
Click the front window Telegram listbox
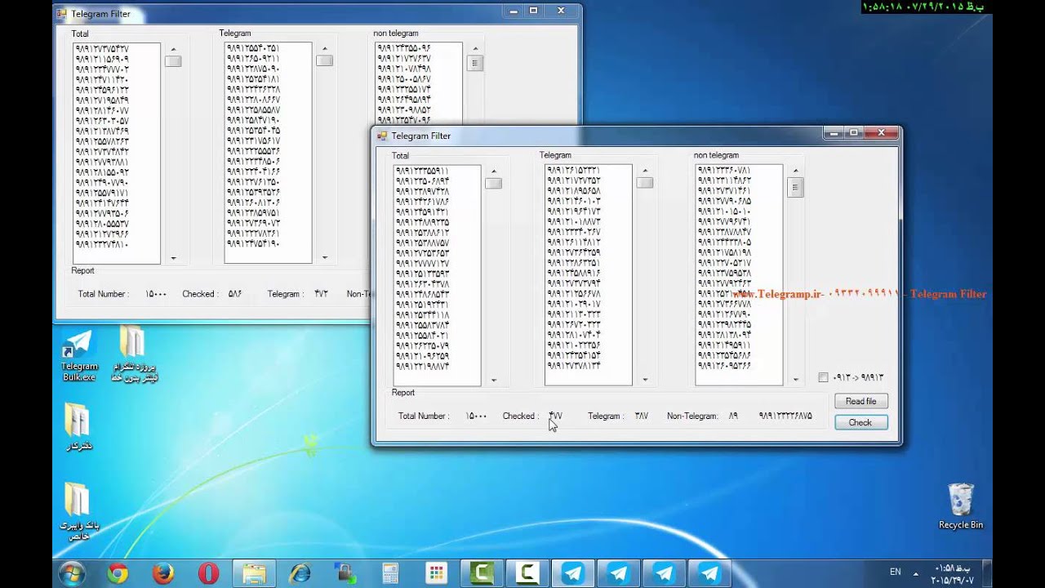pos(588,275)
